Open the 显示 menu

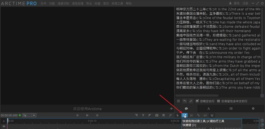pos(106,3)
